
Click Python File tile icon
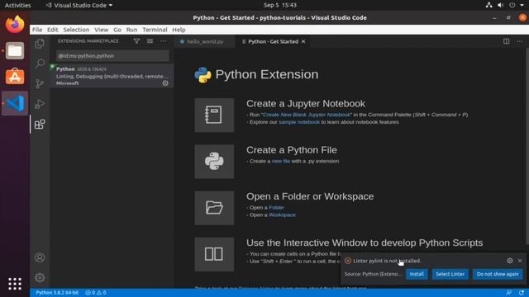(x=214, y=162)
